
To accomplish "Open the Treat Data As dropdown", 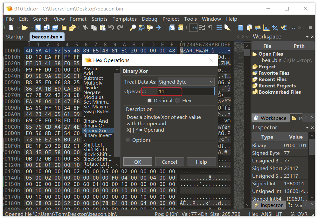I will (186, 82).
